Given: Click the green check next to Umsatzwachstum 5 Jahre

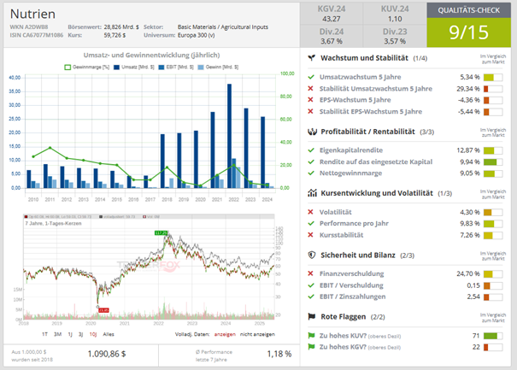Looking at the screenshot, I should 310,77.
